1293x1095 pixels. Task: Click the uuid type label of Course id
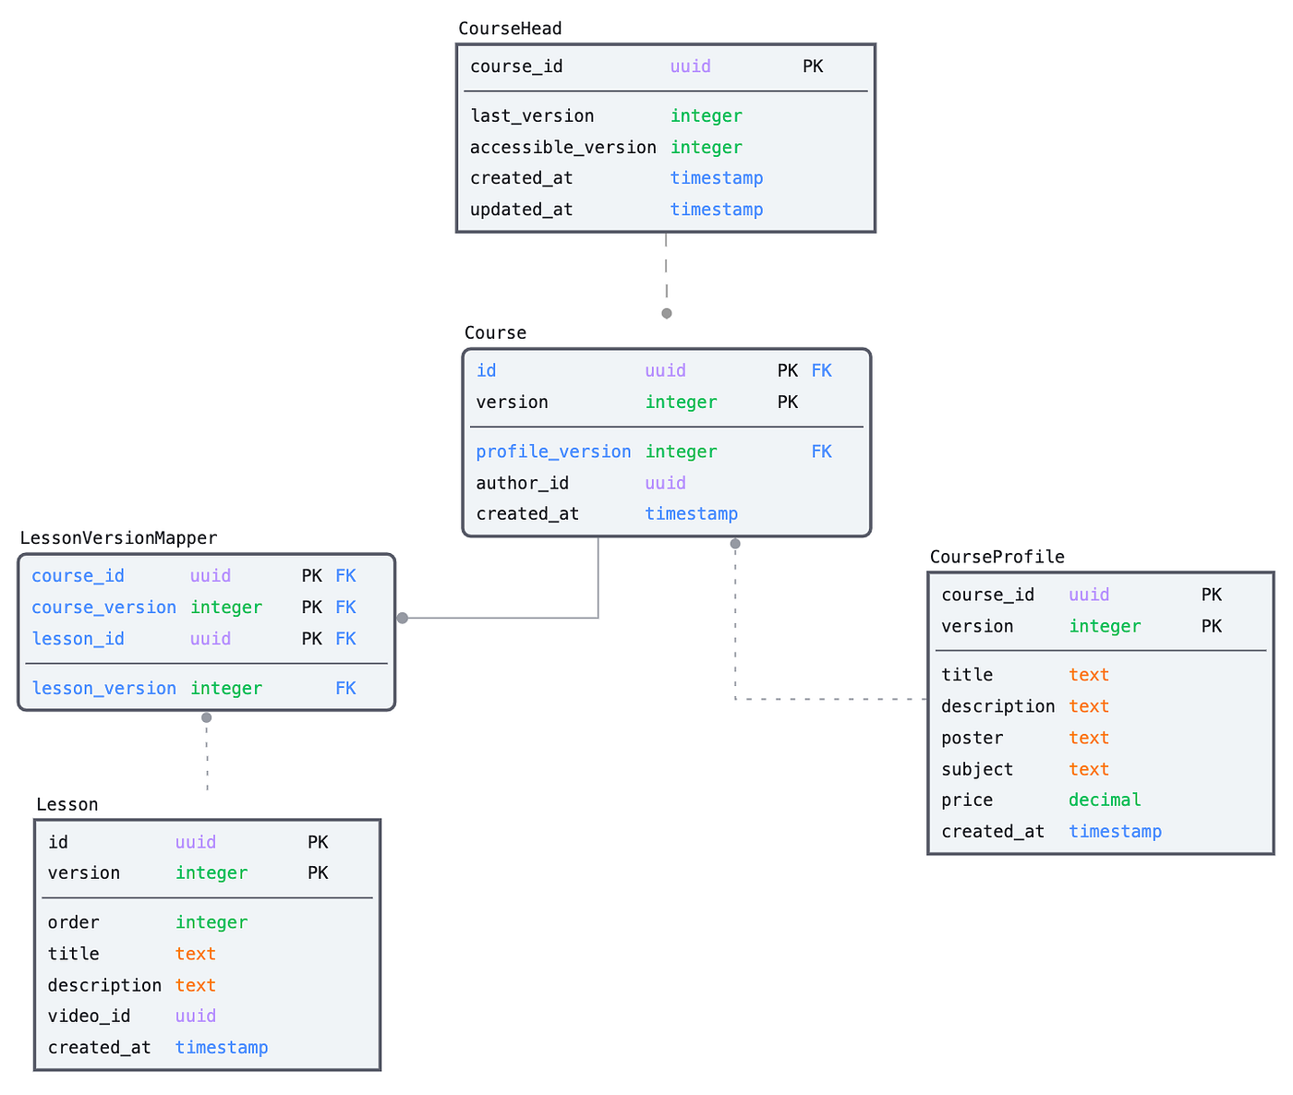click(665, 369)
